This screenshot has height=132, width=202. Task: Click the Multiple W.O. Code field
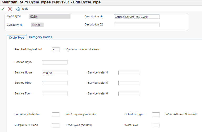[55, 125]
